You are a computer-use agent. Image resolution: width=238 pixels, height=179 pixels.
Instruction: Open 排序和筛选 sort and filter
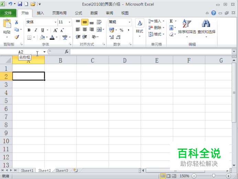click(x=187, y=28)
